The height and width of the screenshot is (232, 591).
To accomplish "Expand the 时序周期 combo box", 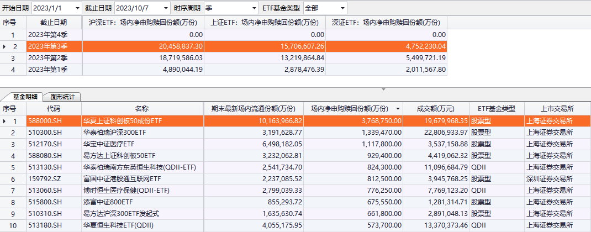I will pos(253,8).
